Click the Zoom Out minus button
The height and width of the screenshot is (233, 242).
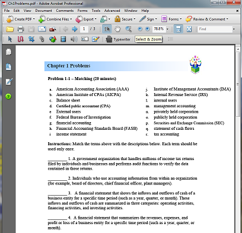[x=140, y=29]
